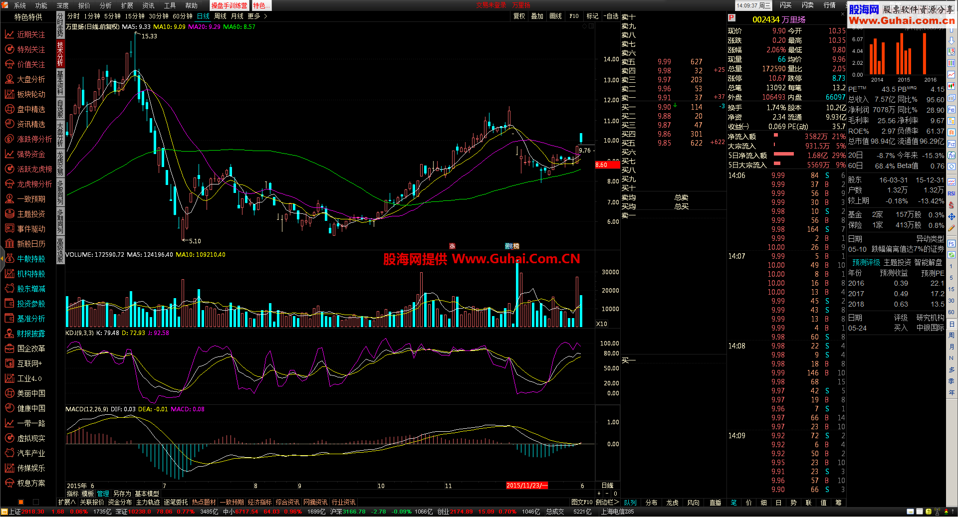
Task: Click the F10 icon in right toolbar
Action: (x=952, y=109)
